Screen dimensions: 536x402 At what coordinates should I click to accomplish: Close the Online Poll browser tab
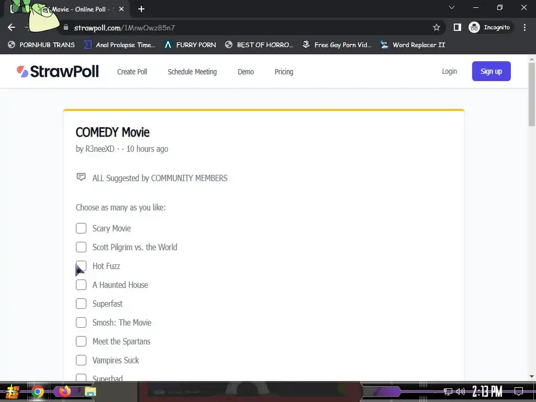(121, 9)
